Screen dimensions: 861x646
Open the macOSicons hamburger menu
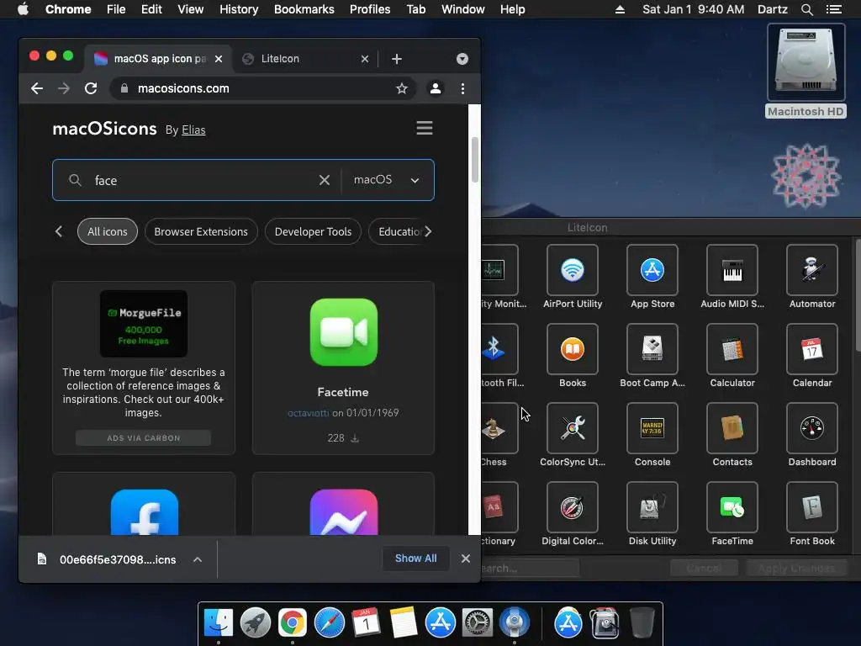[x=425, y=129]
